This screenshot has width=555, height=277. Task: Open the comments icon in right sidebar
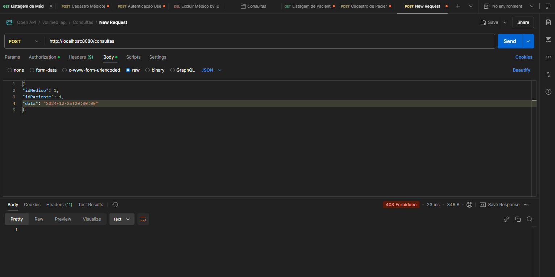point(548,40)
